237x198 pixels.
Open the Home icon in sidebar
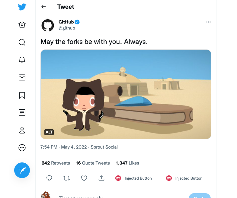click(22, 25)
